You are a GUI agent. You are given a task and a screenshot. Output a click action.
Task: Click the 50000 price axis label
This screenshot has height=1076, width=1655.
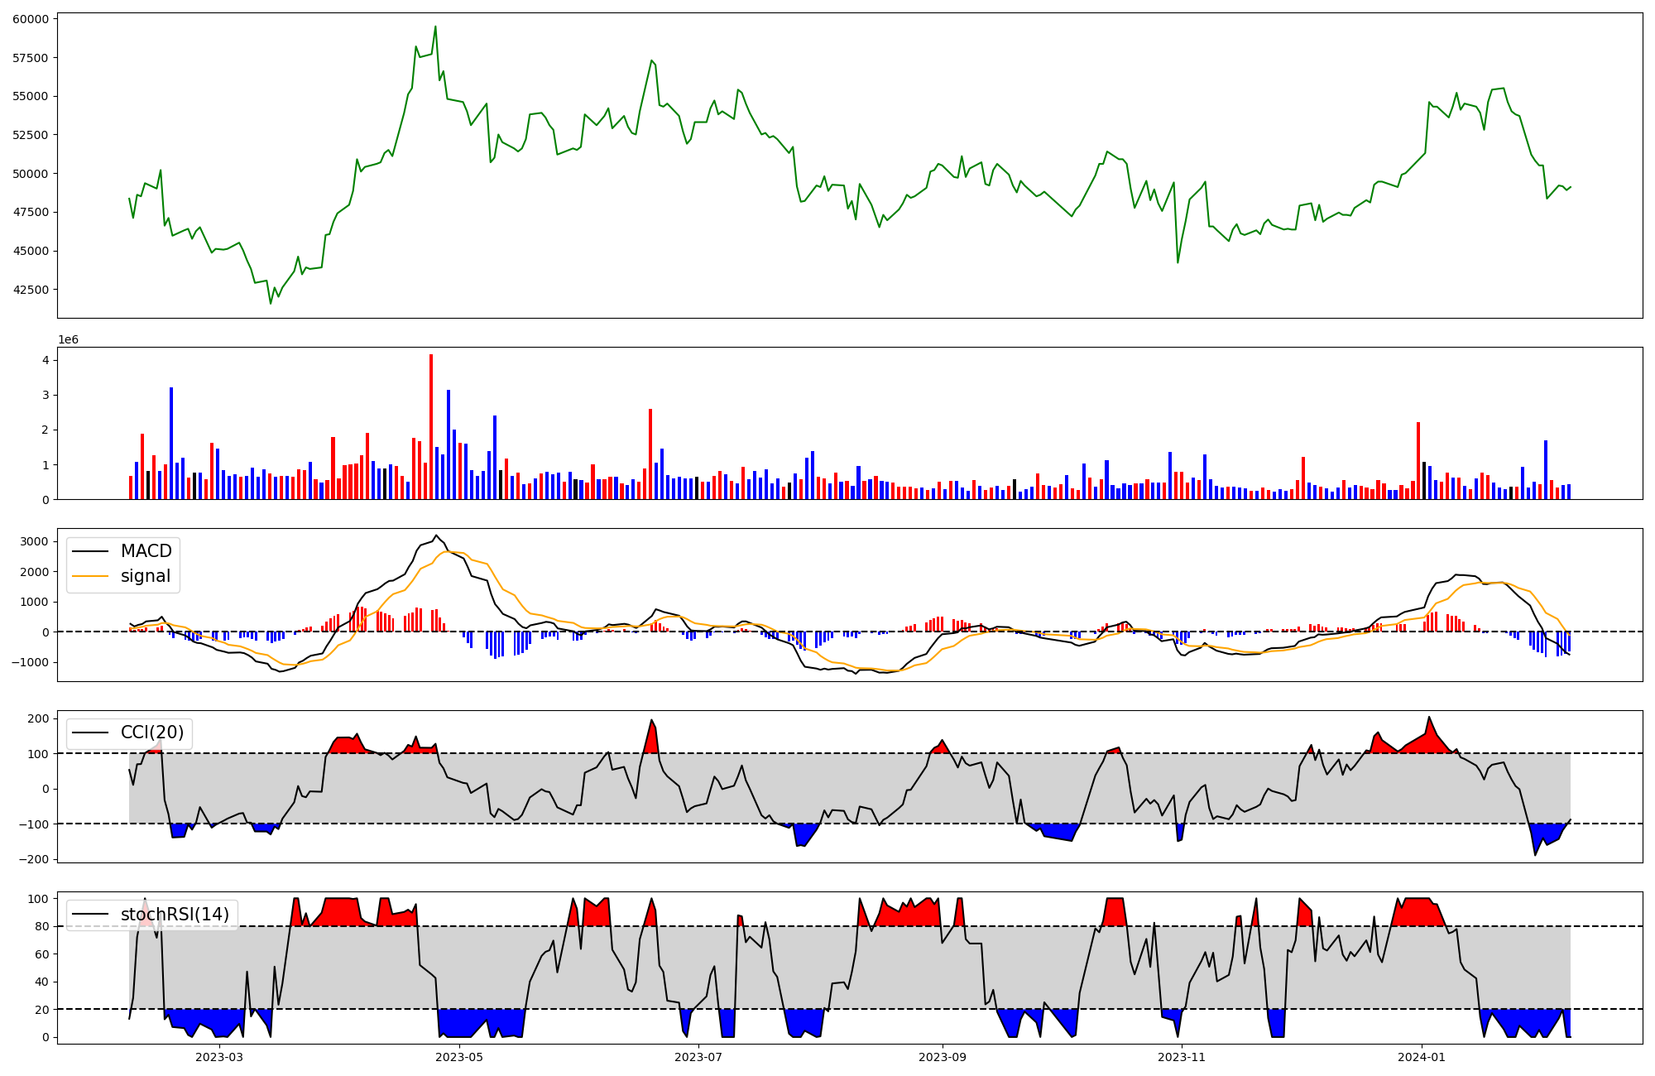[x=31, y=174]
